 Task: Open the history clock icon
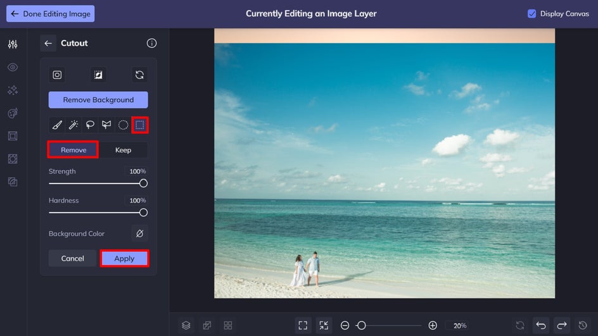click(583, 325)
